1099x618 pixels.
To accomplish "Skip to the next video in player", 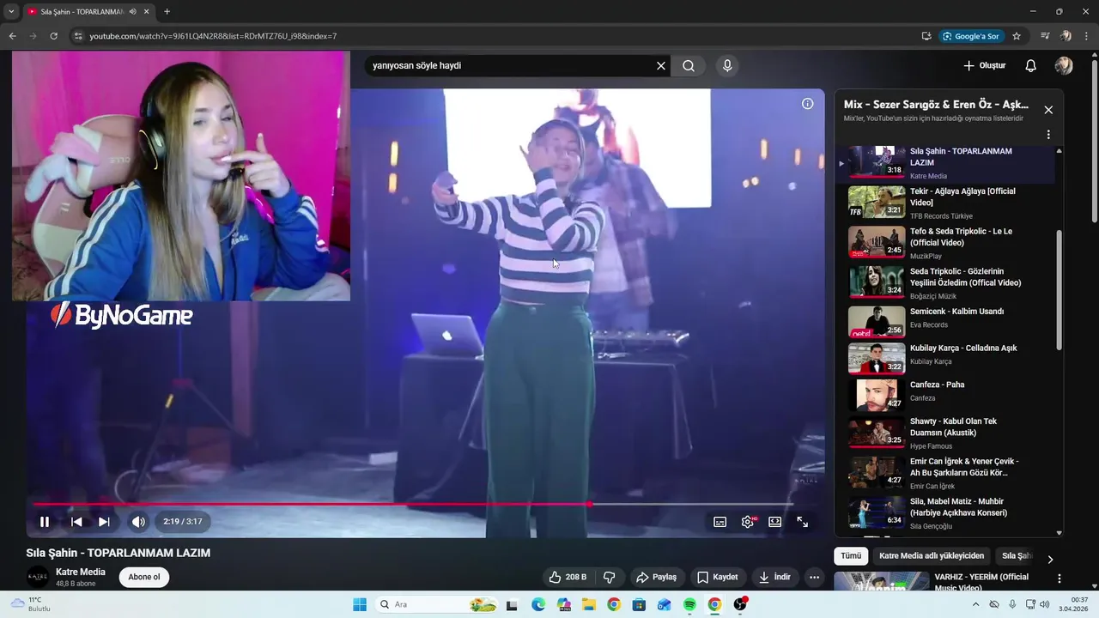I will tap(104, 521).
